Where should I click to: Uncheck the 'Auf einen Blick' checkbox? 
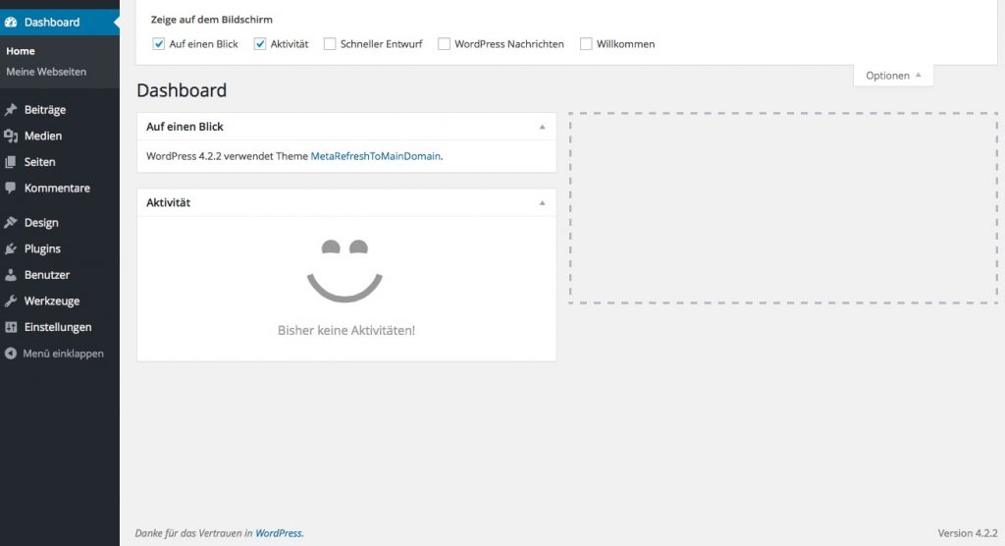point(159,44)
